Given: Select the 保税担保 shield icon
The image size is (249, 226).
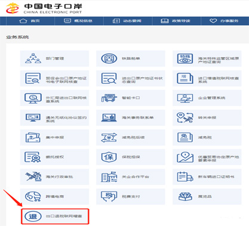Looking at the screenshot, I should tap(109, 157).
